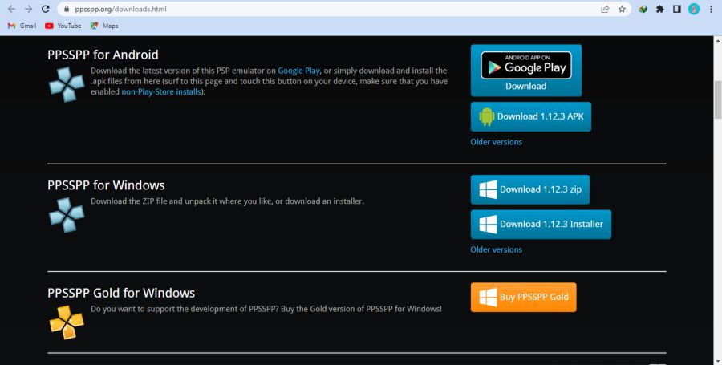Click the PPSSPP logo beside Windows section
The height and width of the screenshot is (365, 722).
(67, 215)
